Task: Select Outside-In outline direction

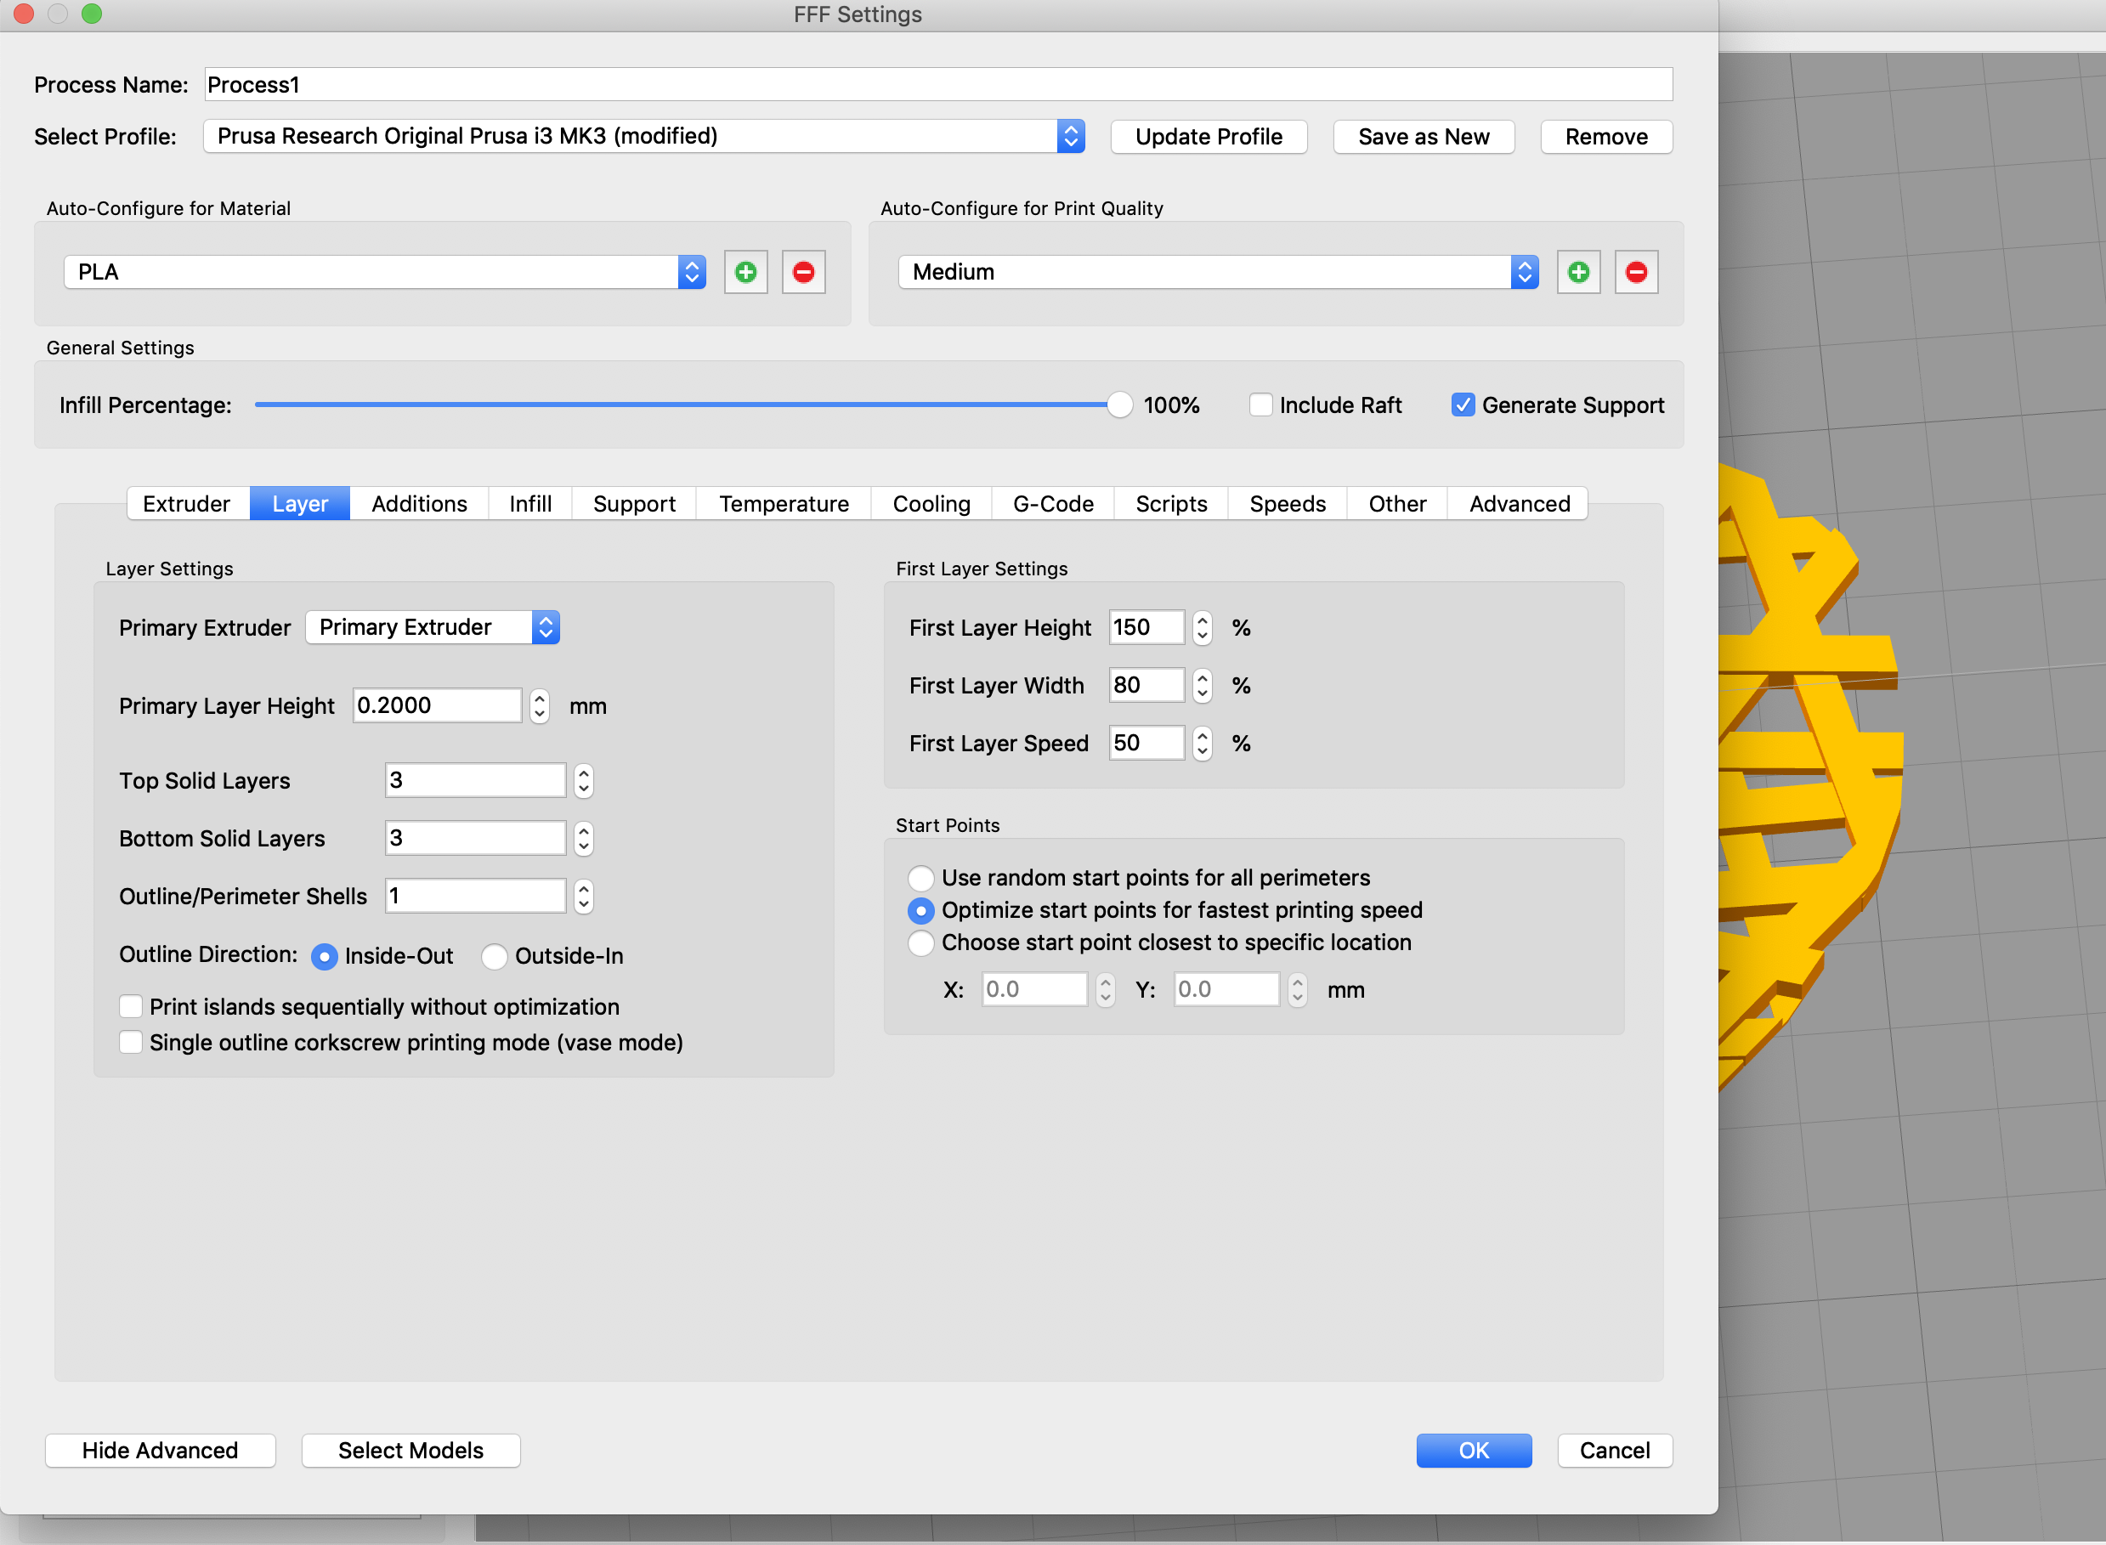Action: click(494, 957)
